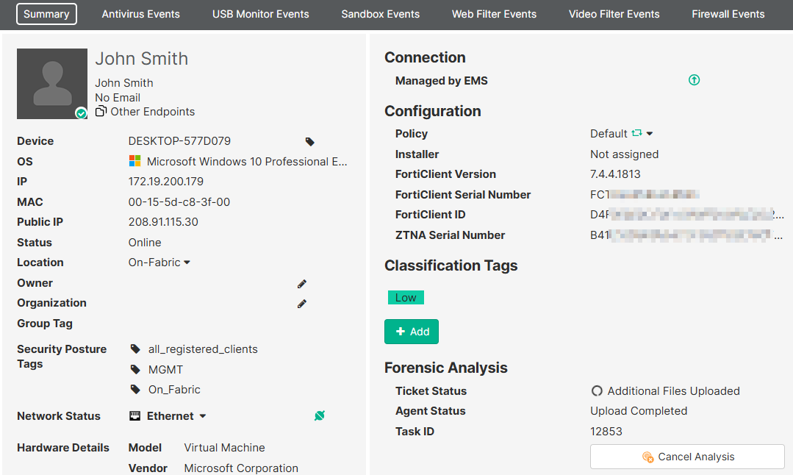Screen dimensions: 793x475
Task: Open the Default policy dropdown arrow
Action: coord(650,134)
